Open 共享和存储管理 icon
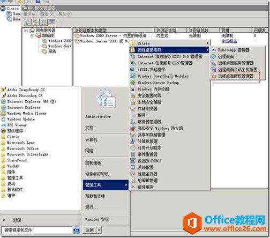Screen dimensions: 270x238 [133, 135]
